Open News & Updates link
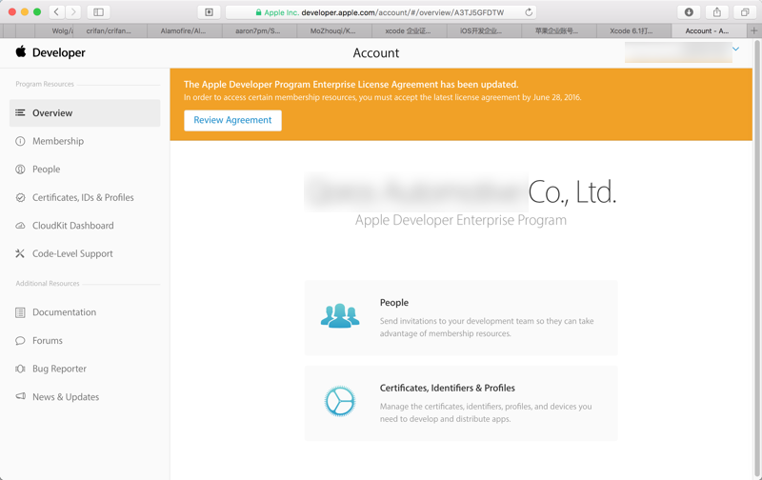 pyautogui.click(x=66, y=397)
